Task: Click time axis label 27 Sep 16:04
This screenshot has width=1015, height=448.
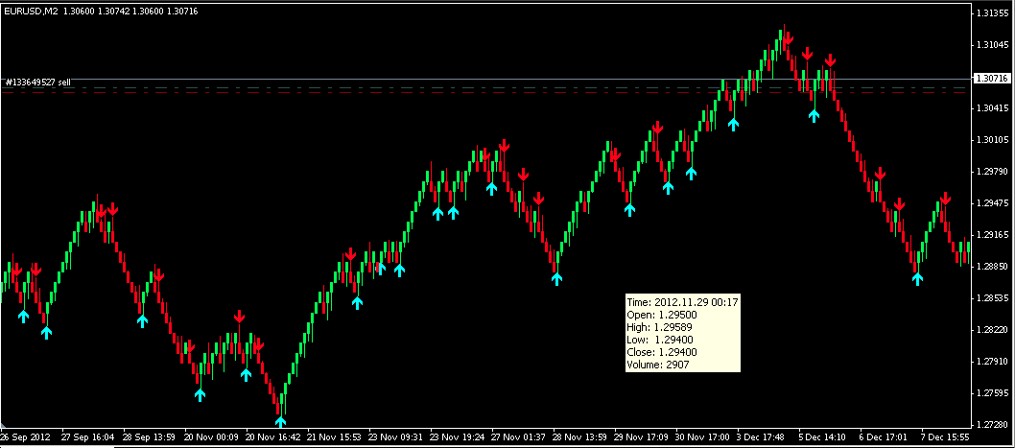Action: coord(87,436)
